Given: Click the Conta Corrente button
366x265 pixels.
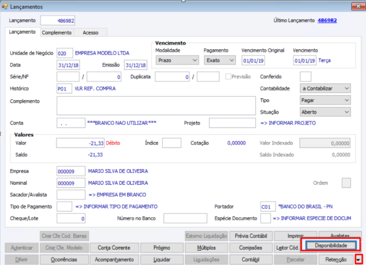Looking at the screenshot, I should pos(114,248).
